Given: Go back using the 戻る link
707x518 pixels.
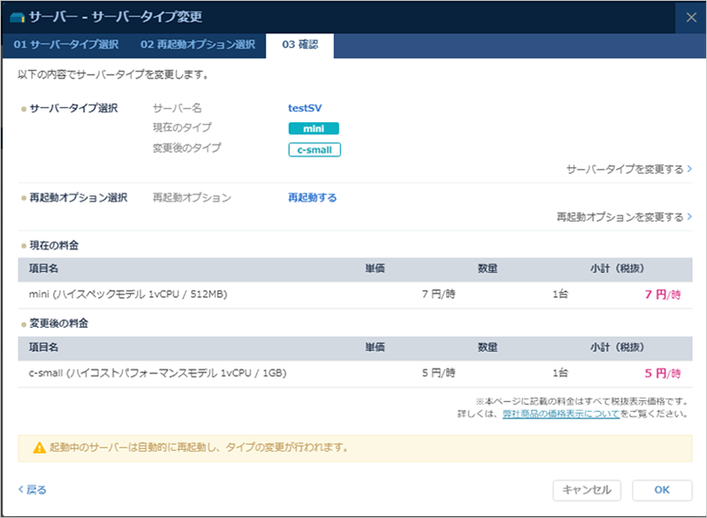Looking at the screenshot, I should coord(33,490).
